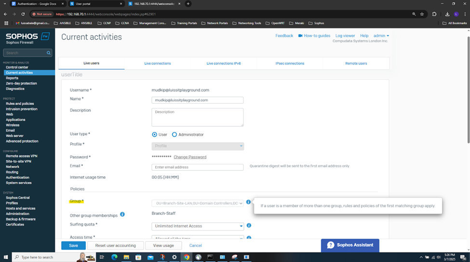Open Chrome downloads icon
Image resolution: width=470 pixels, height=262 pixels.
point(447,14)
